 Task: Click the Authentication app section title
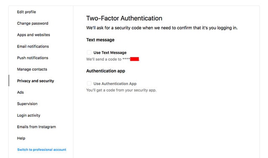106,71
